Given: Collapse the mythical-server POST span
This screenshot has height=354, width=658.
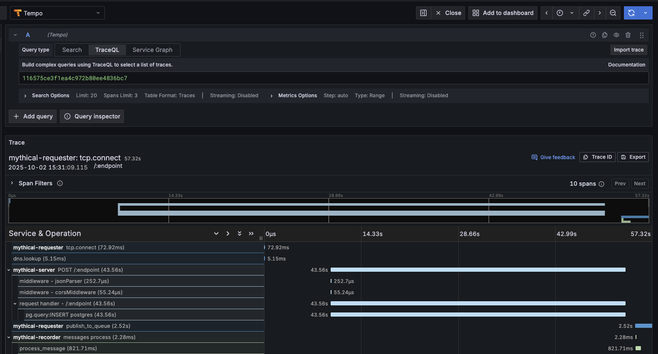Looking at the screenshot, I should pyautogui.click(x=9, y=270).
